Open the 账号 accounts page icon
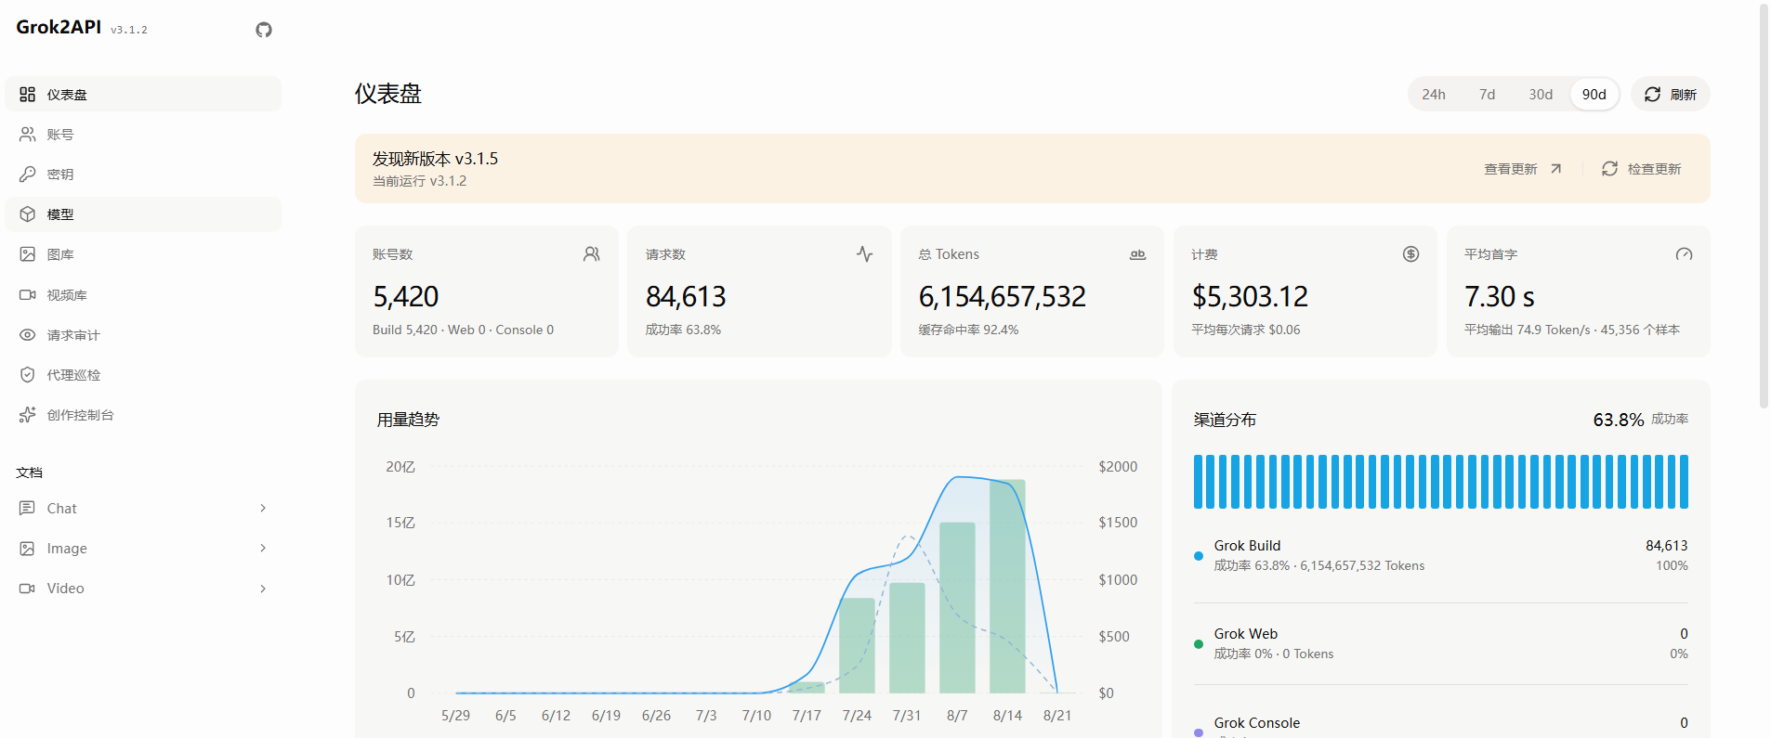The width and height of the screenshot is (1771, 738). click(x=28, y=135)
